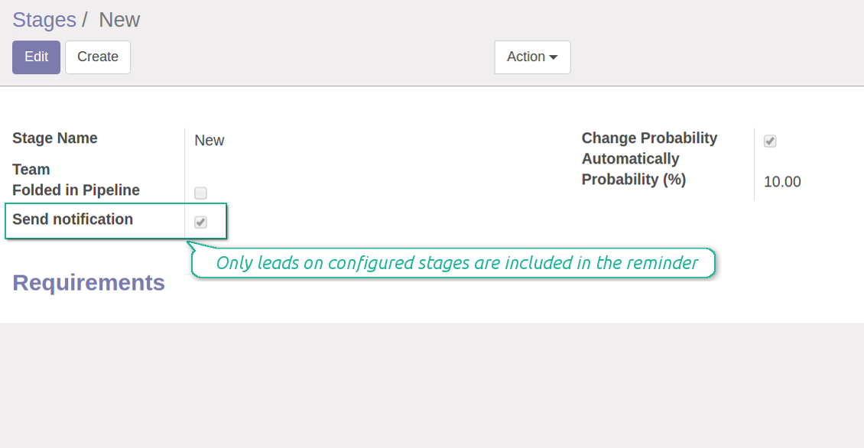Viewport: 864px width, 448px height.
Task: Open the Action dropdown menu
Action: 531,57
